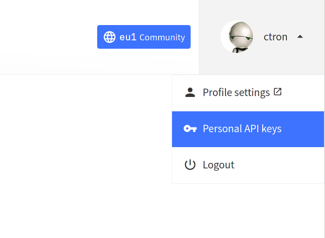
Task: Click the key icon beside Personal API keys
Action: tap(190, 129)
